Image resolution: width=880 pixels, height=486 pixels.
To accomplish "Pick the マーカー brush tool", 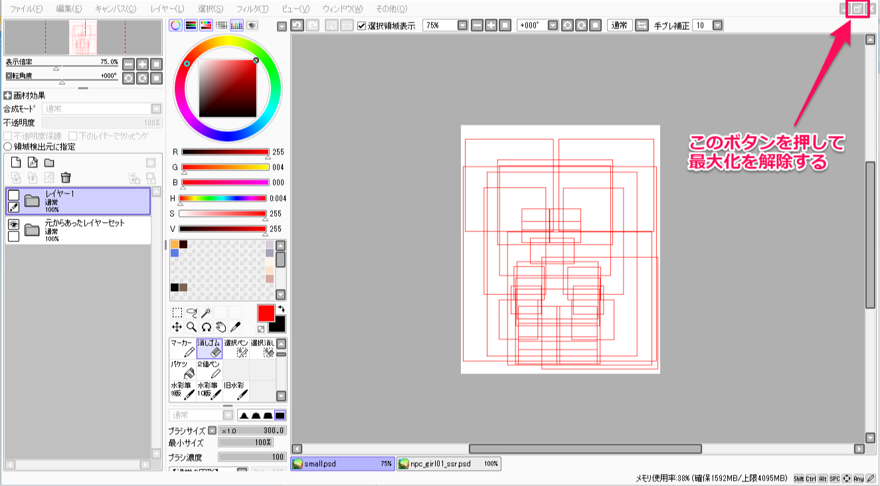I will click(x=183, y=349).
